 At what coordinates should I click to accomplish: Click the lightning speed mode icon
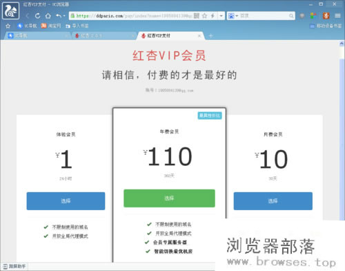[213, 16]
